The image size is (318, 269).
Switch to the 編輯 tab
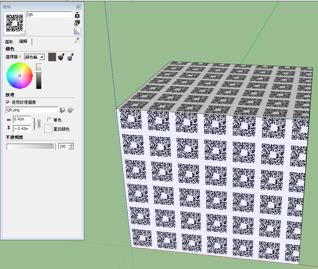(x=23, y=41)
